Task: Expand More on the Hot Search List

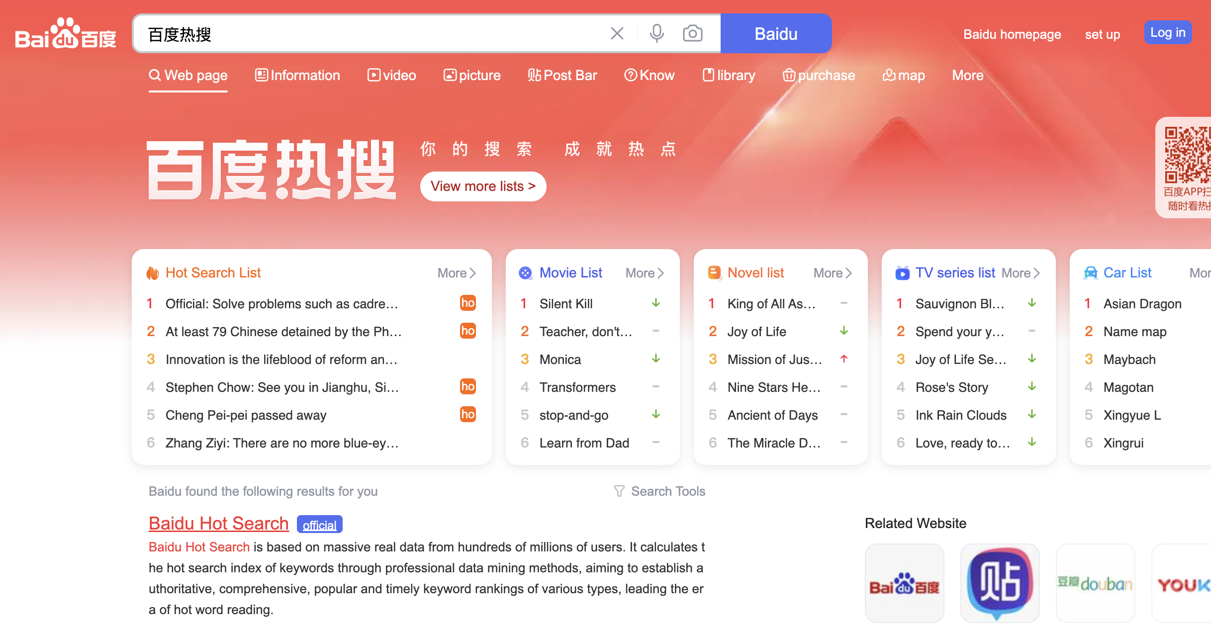Action: tap(455, 272)
